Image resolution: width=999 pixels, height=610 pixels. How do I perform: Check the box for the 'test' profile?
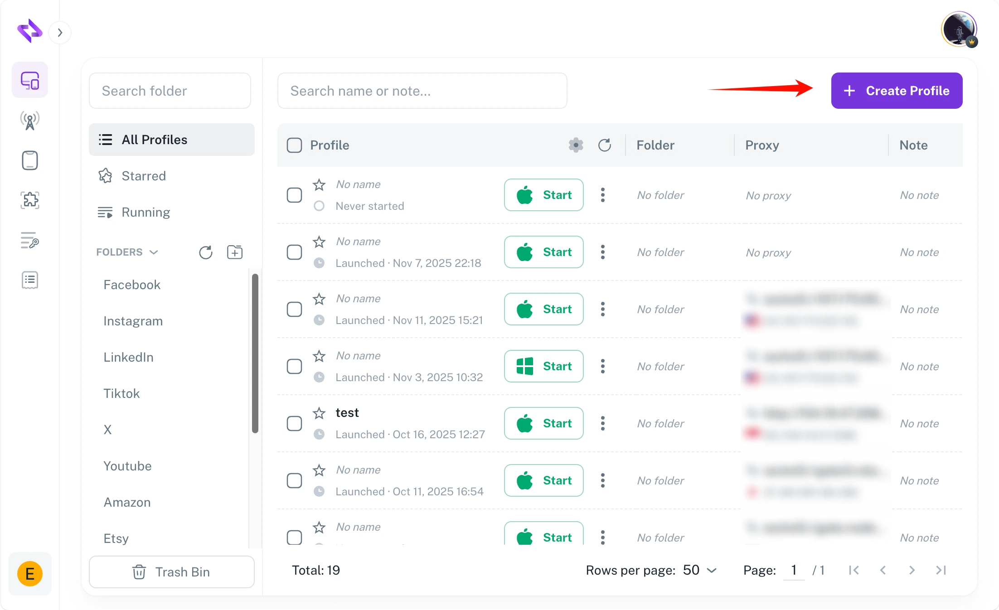pos(294,423)
